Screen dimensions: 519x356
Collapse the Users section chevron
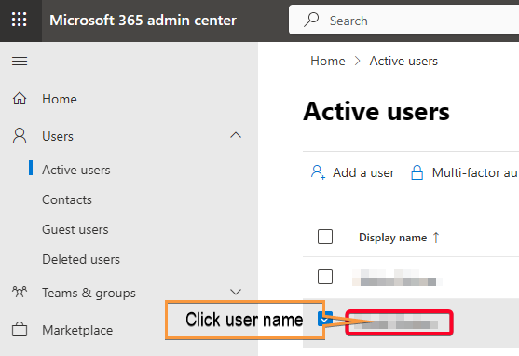click(x=236, y=135)
